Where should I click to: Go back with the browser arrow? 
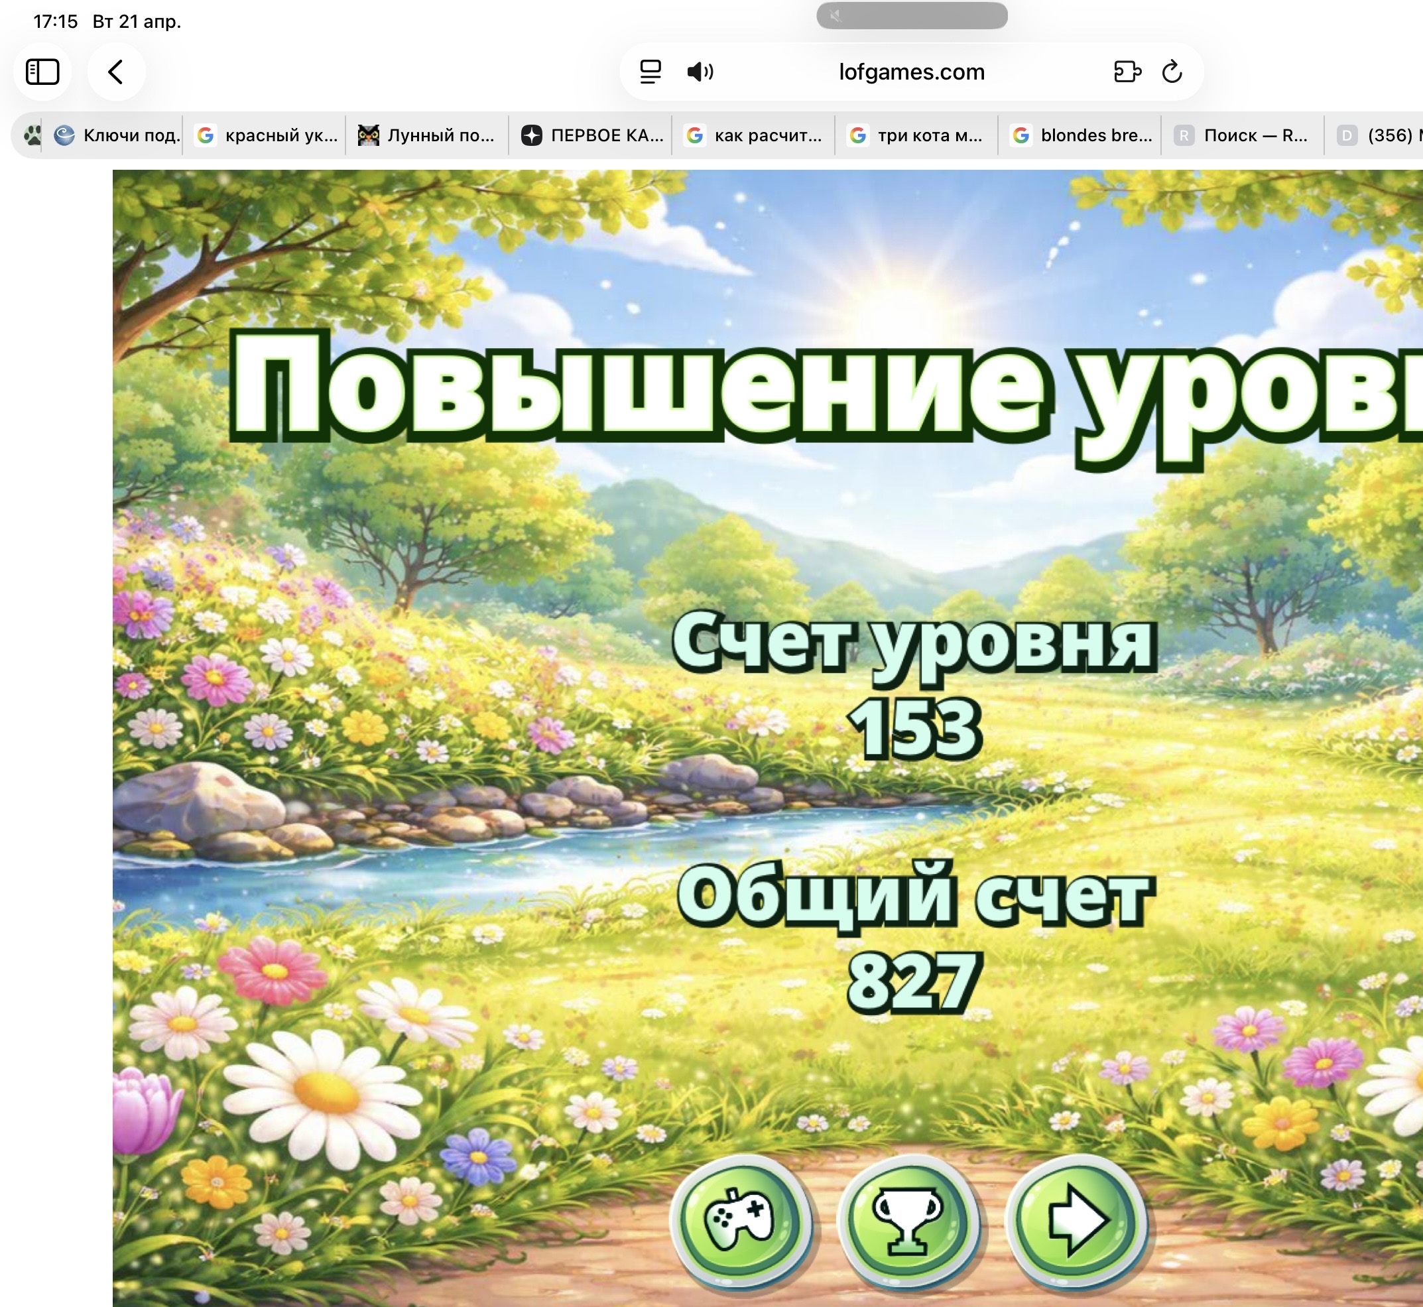tap(116, 72)
